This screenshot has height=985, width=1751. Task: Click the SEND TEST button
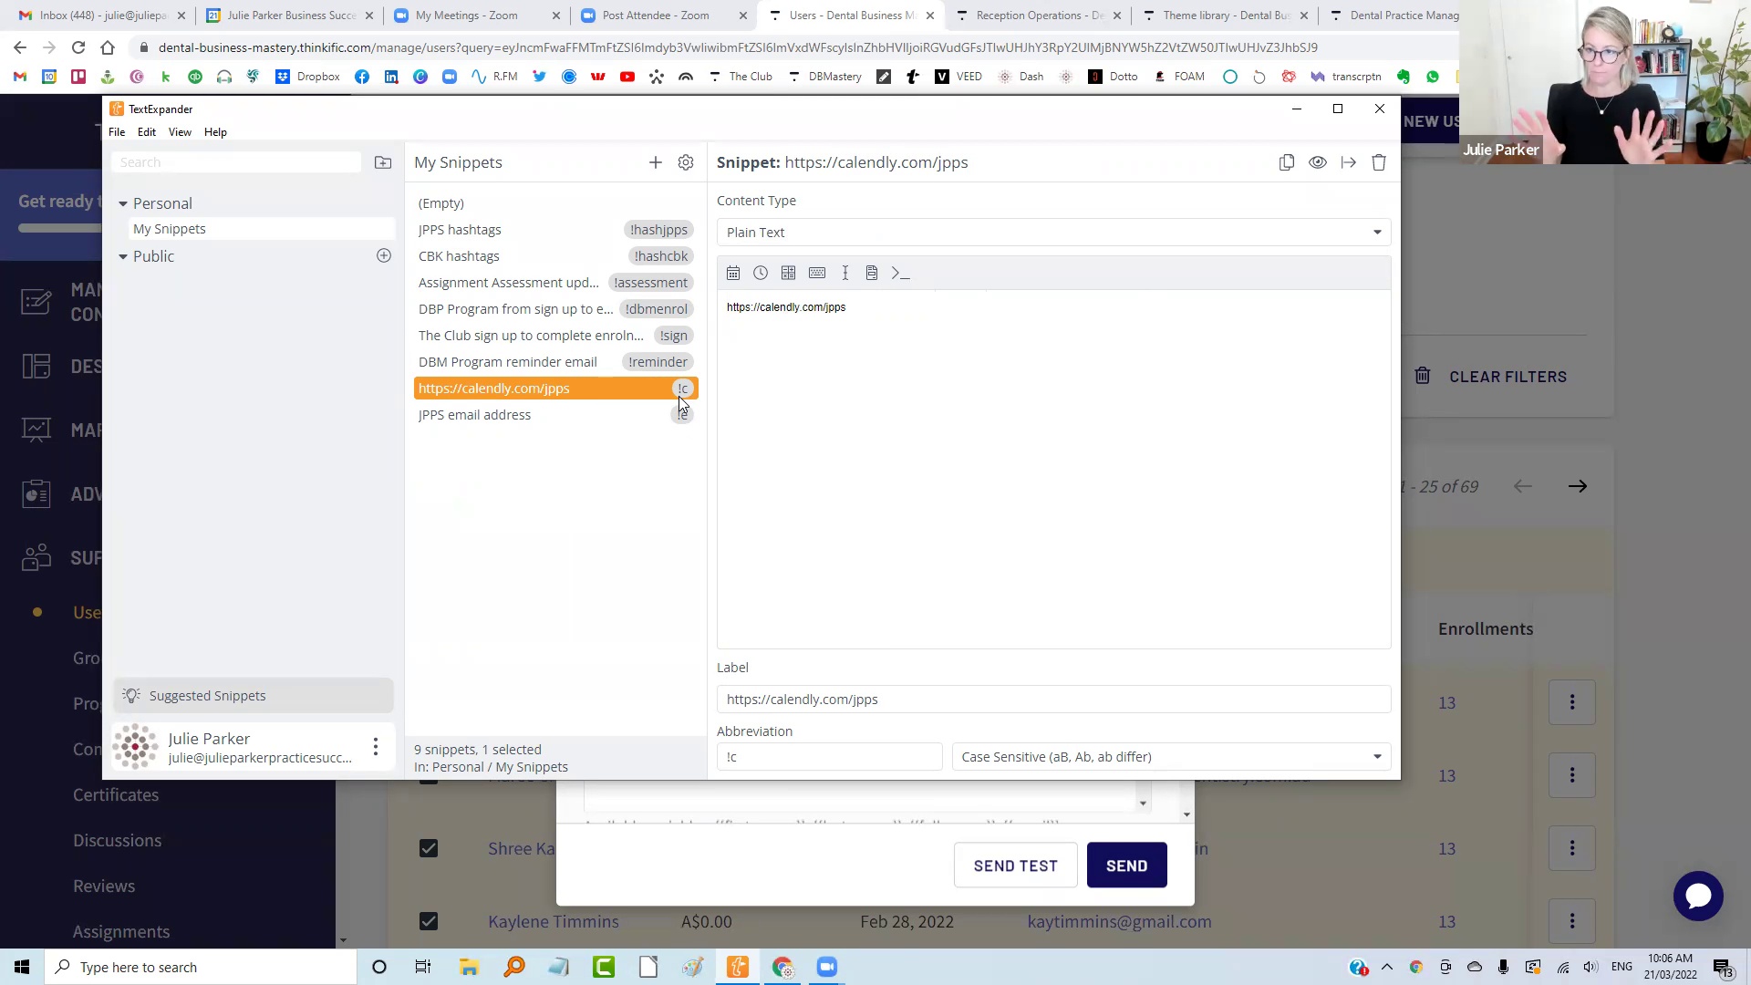click(1015, 866)
